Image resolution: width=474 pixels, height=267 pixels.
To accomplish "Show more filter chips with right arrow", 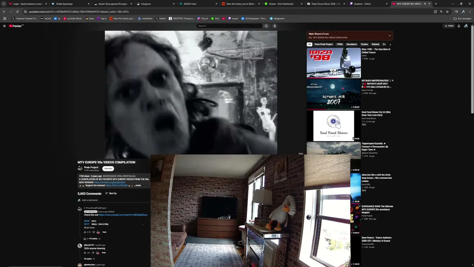I will (x=390, y=44).
